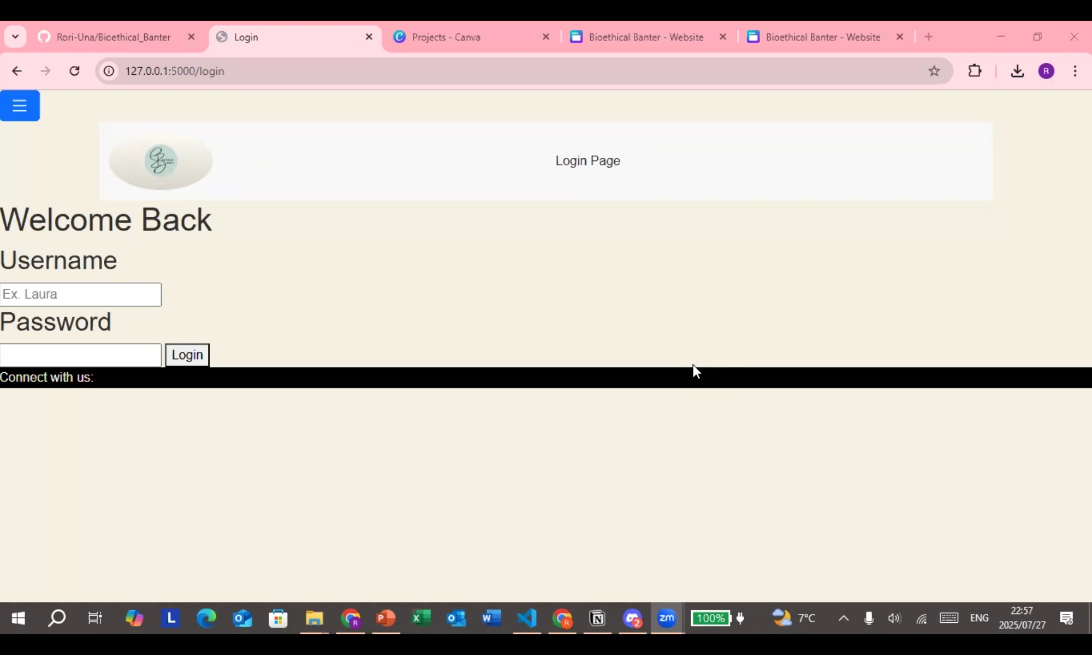Screen dimensions: 1092x655
Task: Focus the Password input field
Action: point(81,355)
